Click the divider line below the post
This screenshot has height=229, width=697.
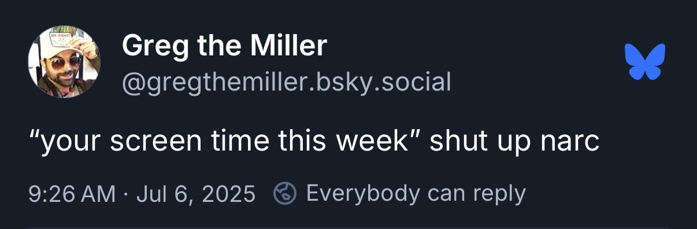(x=348, y=227)
